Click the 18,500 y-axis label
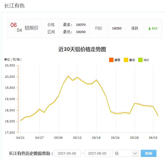Screen dimensions: 166x160 (10, 110)
